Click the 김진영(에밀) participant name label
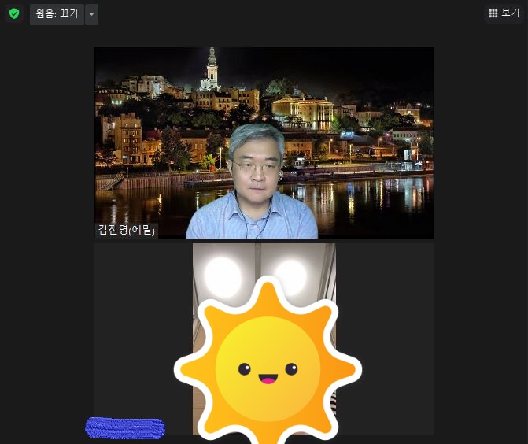This screenshot has width=528, height=444. tap(127, 230)
